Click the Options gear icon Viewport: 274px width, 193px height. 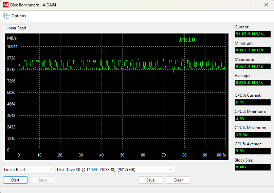tap(6, 16)
